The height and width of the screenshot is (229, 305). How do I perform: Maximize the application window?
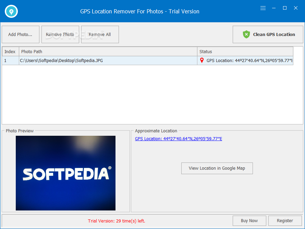(285, 8)
